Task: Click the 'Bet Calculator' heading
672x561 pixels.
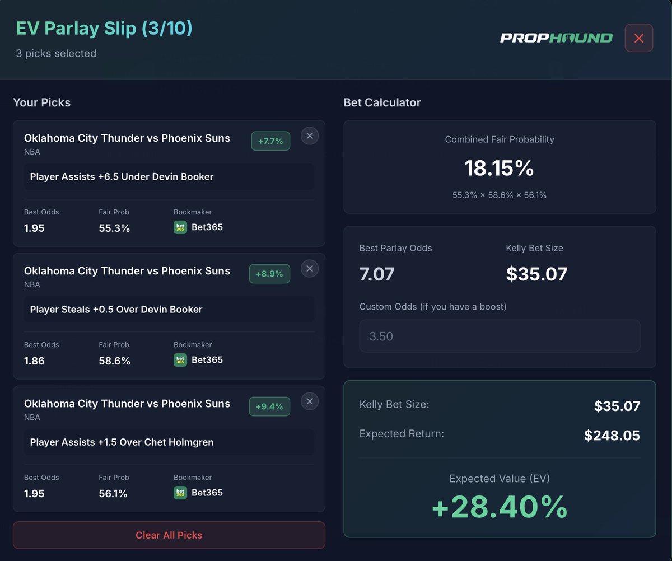Action: tap(382, 102)
